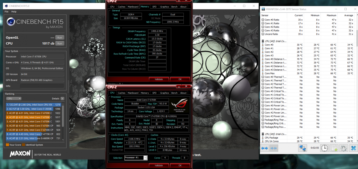Open Ranking CPU dropdown in Cinebench
Image resolution: width=358 pixels, height=169 pixels.
(14, 98)
